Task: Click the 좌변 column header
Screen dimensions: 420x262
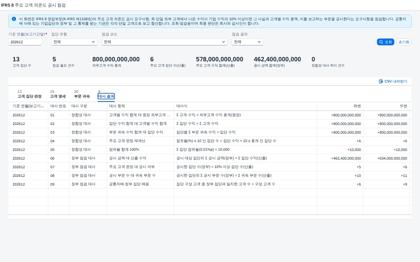Action: [340, 106]
